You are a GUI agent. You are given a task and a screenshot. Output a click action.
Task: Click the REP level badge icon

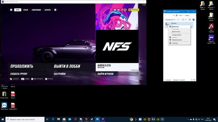point(125,10)
